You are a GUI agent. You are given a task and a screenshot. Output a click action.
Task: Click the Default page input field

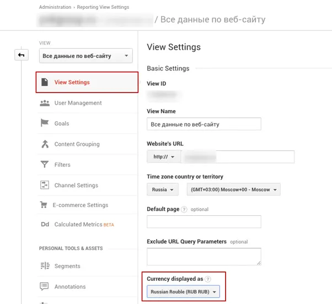coord(204,221)
